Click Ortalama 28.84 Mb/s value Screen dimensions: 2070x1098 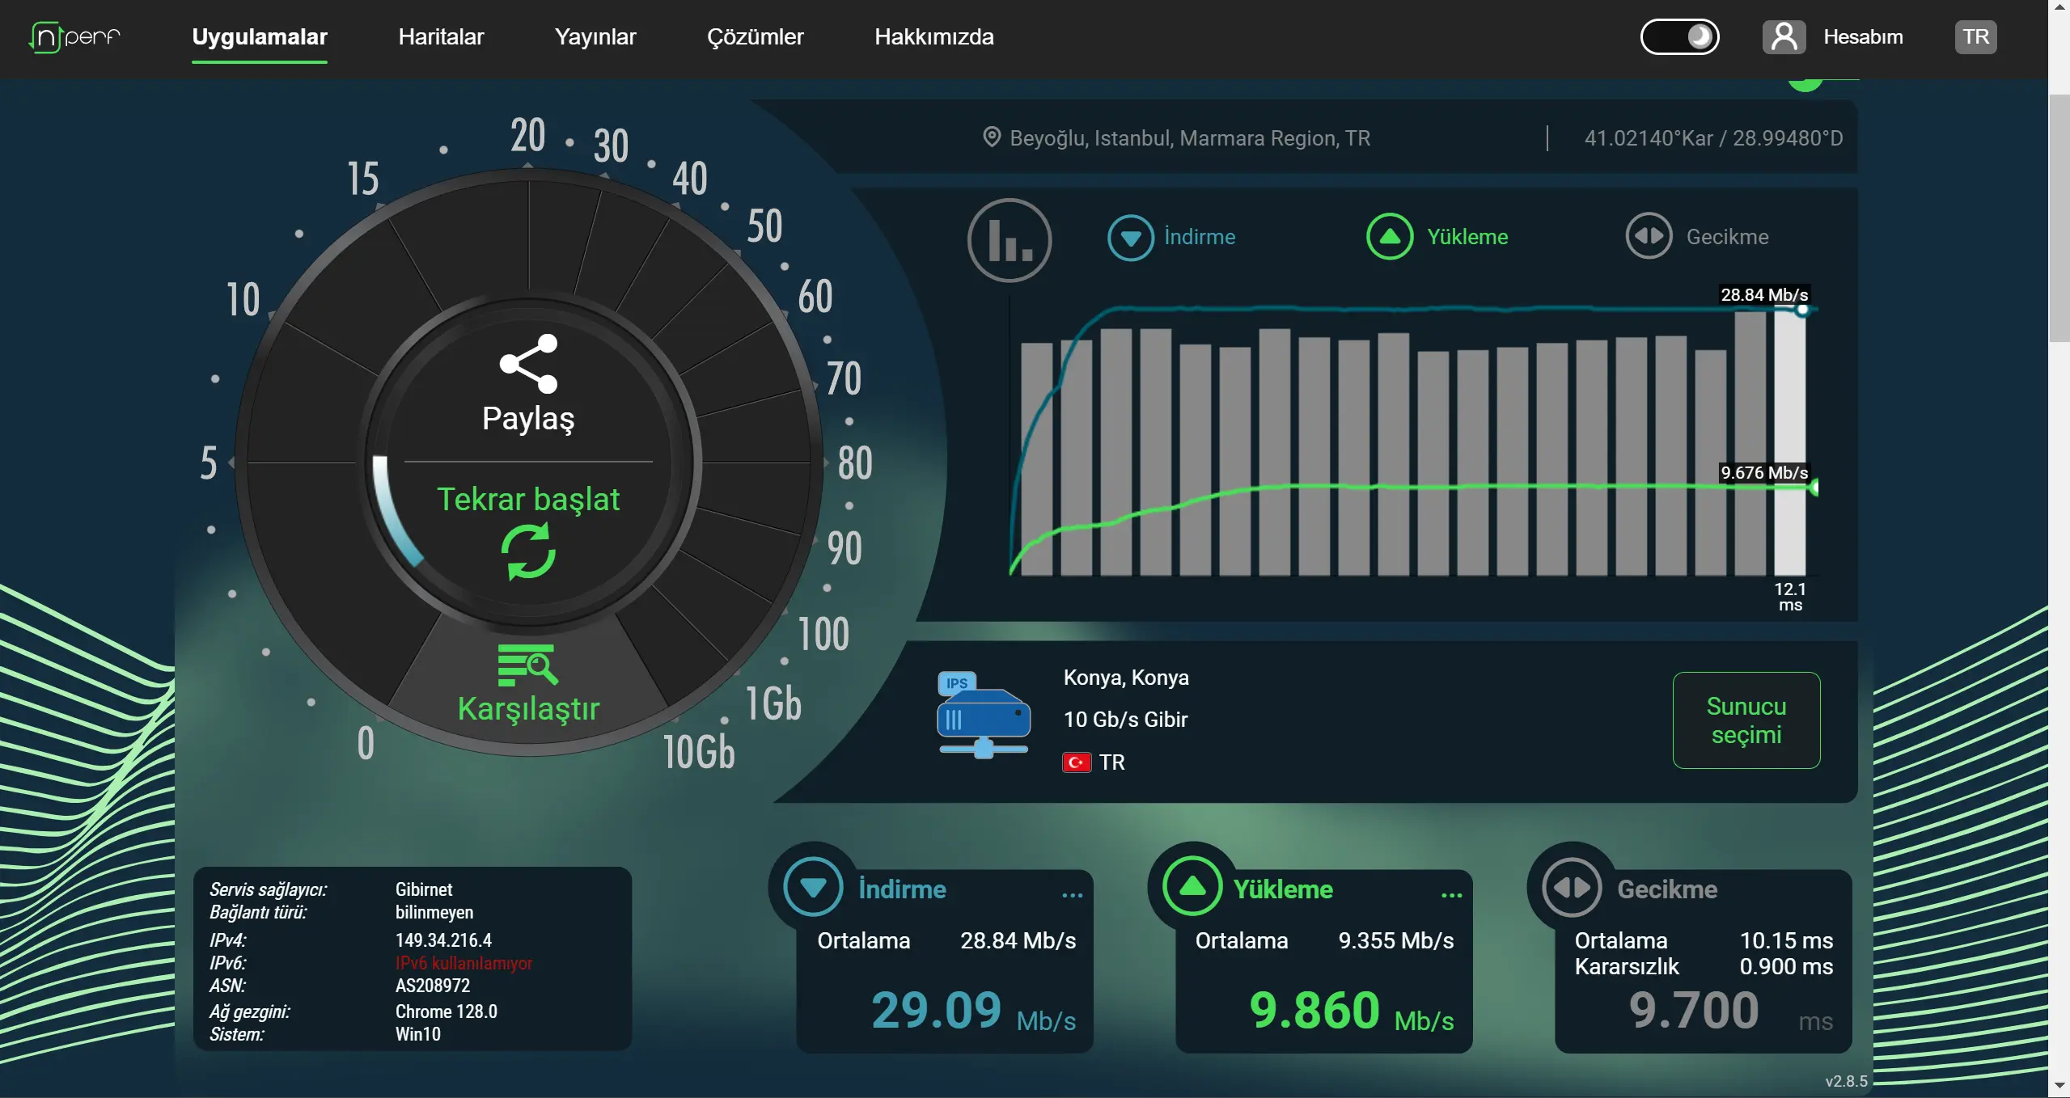(x=1018, y=941)
